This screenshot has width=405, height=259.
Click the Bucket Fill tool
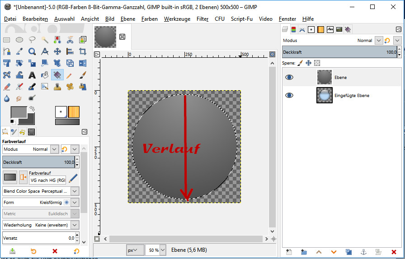coord(45,75)
